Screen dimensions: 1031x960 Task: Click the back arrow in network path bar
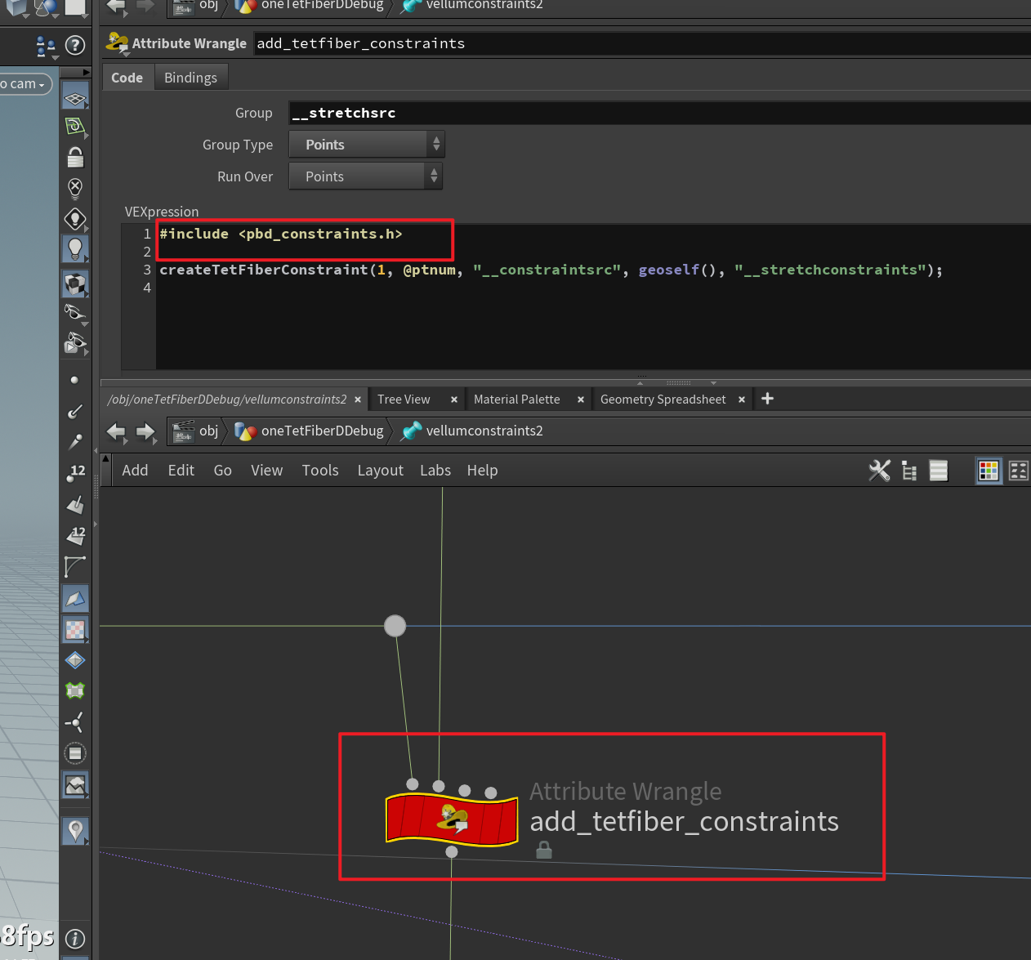[116, 431]
